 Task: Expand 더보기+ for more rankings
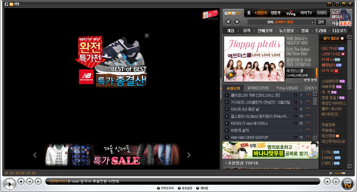[311, 88]
